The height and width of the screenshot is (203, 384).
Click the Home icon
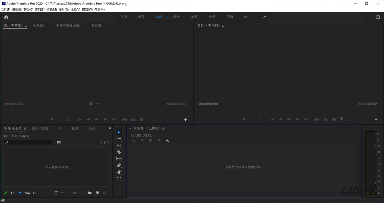click(6, 17)
